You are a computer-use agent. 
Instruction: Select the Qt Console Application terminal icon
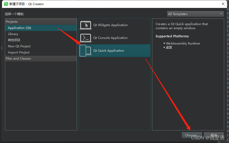tap(86, 38)
